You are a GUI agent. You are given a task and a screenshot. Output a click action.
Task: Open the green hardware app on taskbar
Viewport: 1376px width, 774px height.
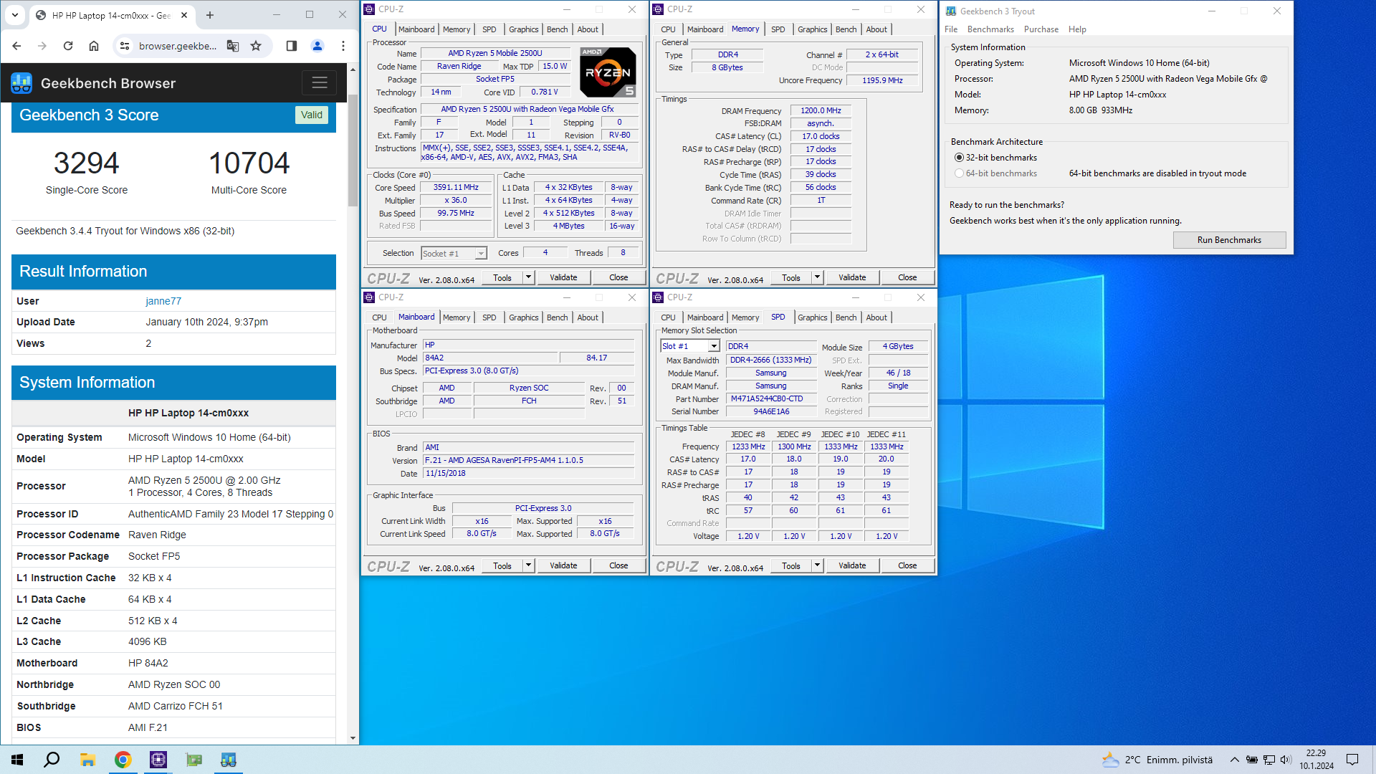pyautogui.click(x=193, y=760)
